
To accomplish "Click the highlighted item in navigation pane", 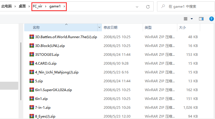I will pyautogui.click(x=9, y=86).
